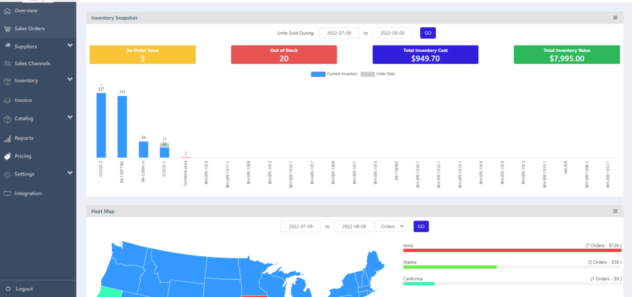This screenshot has height=297, width=632.
Task: Click the Reports bar chart icon
Action: (7, 138)
